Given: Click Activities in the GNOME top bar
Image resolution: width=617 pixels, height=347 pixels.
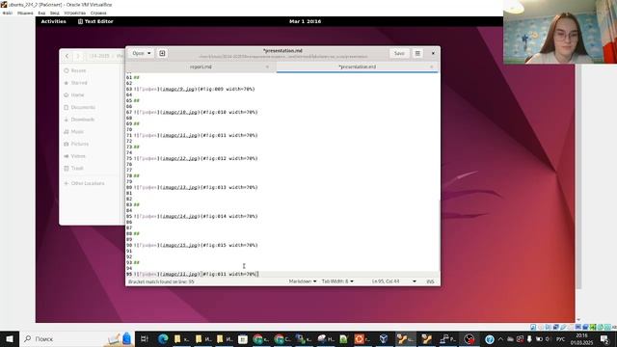Looking at the screenshot, I should (54, 21).
